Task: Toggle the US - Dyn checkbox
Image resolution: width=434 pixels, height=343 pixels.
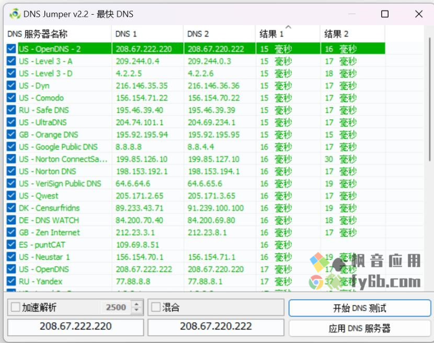Action: (12, 85)
